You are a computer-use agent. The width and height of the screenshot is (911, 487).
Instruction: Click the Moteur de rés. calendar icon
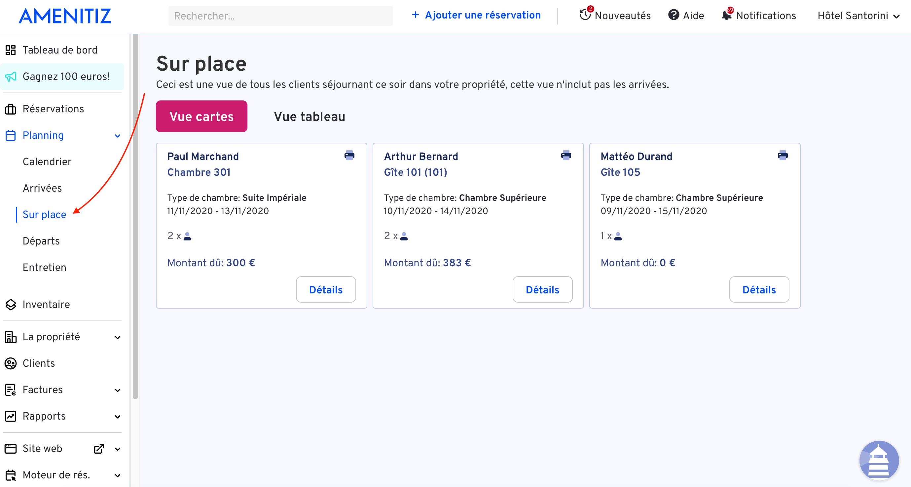point(11,475)
